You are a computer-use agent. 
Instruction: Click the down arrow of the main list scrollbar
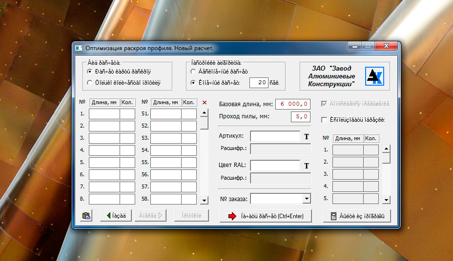204,200
